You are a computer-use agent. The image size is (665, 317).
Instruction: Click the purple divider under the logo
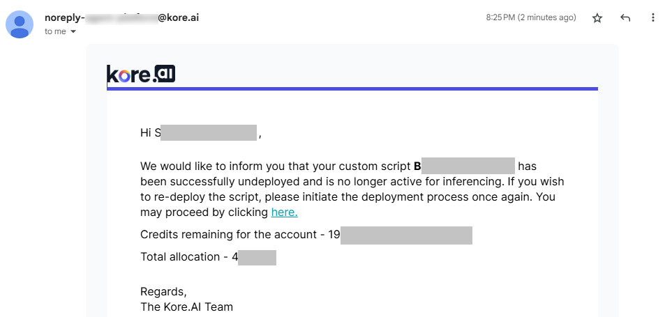tap(352, 88)
